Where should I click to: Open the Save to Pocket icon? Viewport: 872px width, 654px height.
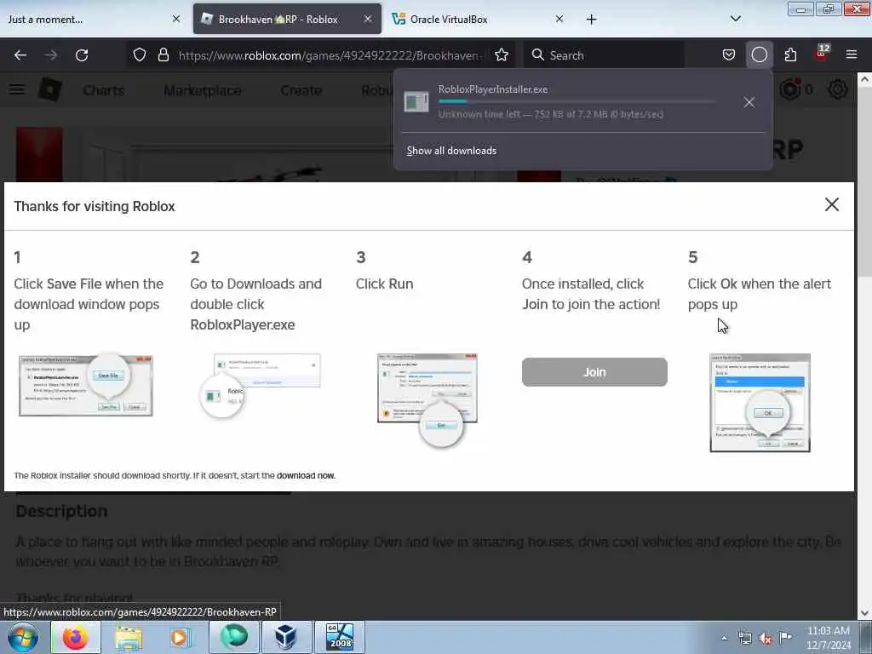coord(729,55)
